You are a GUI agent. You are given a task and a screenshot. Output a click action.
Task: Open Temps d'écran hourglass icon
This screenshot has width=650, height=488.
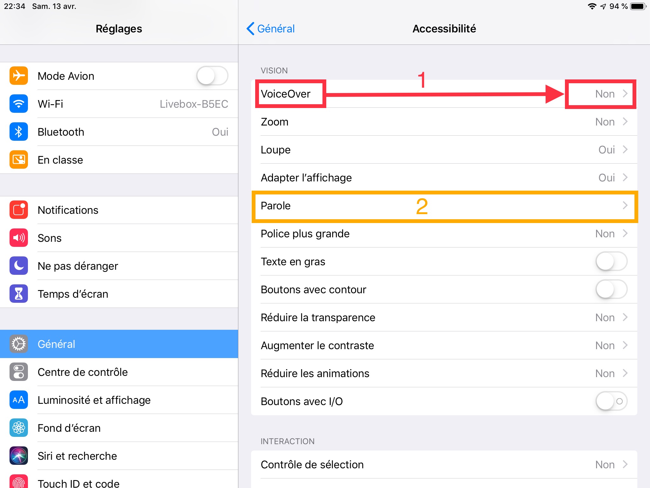tap(19, 294)
